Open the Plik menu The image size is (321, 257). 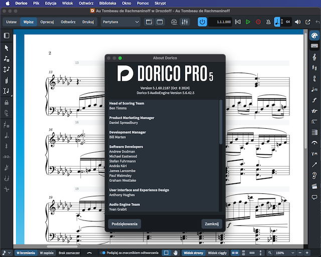pos(36,4)
